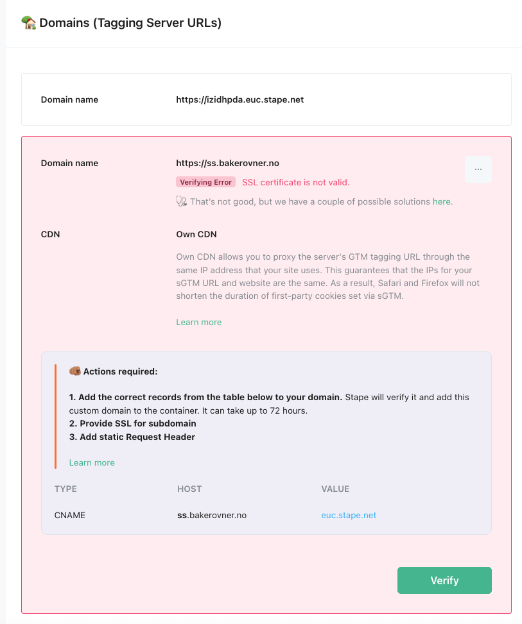Click the Own CDN heading
522x624 pixels.
pos(196,234)
